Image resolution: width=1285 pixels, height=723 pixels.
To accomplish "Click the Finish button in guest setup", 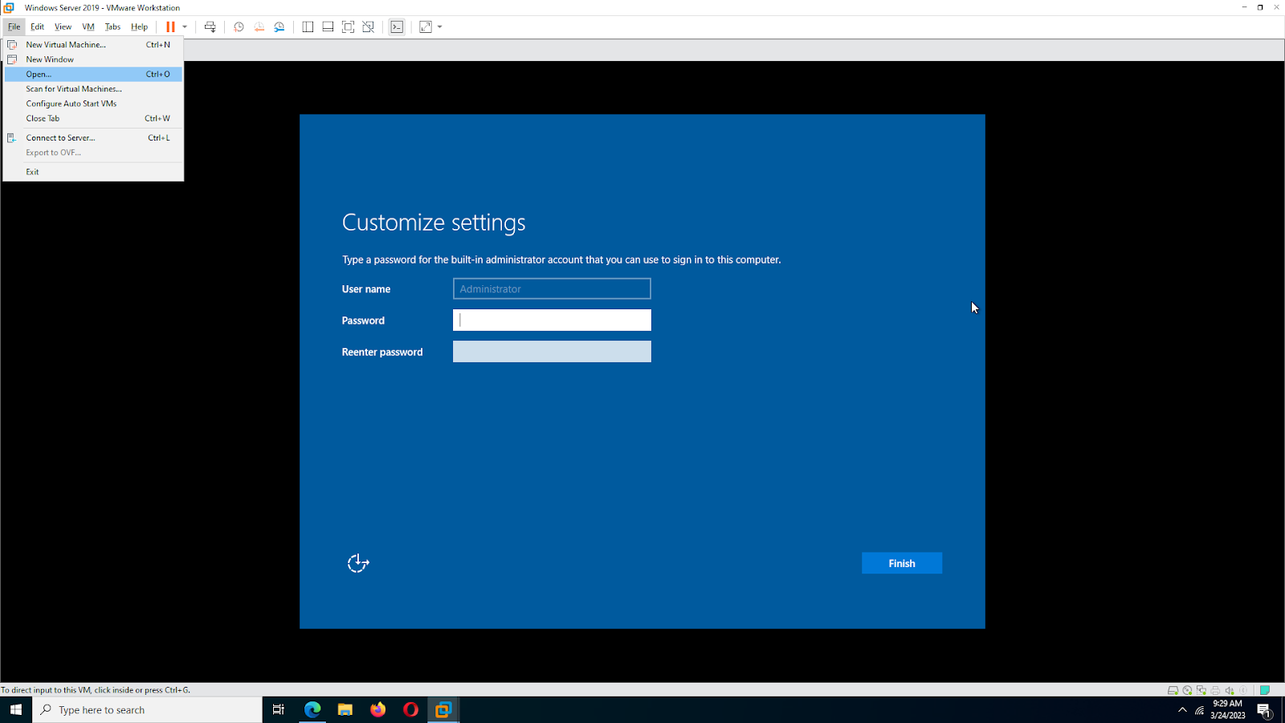I will (902, 563).
